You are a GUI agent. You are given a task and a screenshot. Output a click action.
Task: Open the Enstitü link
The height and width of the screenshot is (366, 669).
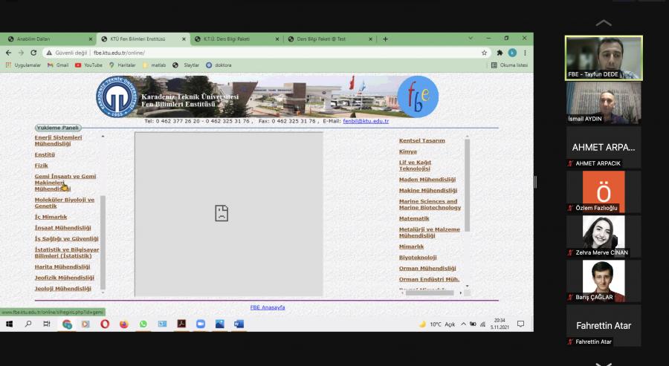click(x=45, y=154)
